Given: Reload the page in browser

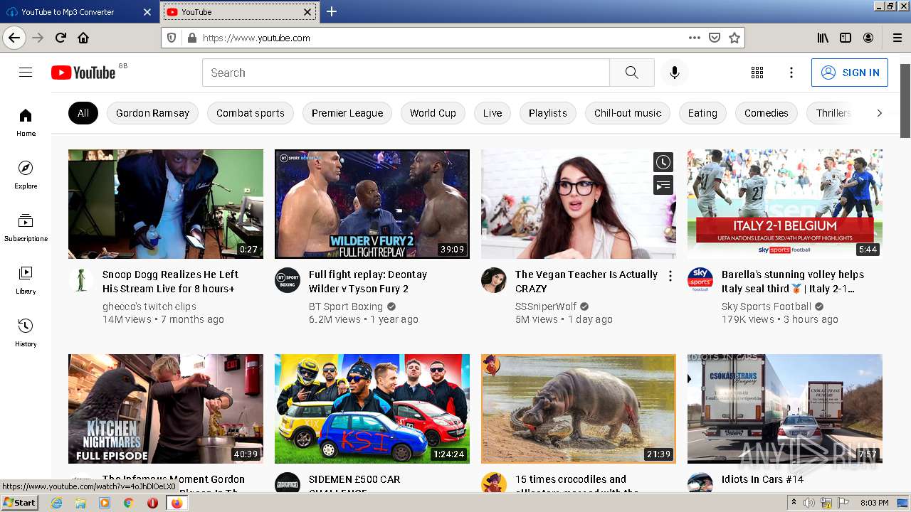Looking at the screenshot, I should point(60,38).
